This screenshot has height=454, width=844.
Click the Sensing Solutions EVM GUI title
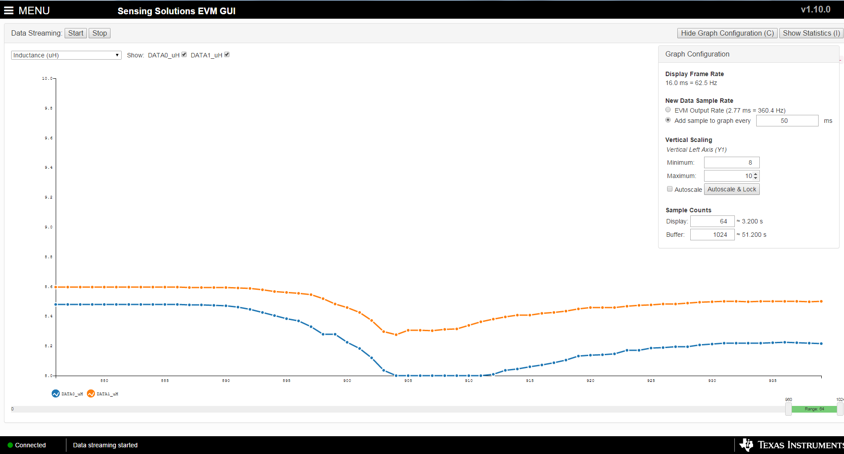click(x=176, y=11)
